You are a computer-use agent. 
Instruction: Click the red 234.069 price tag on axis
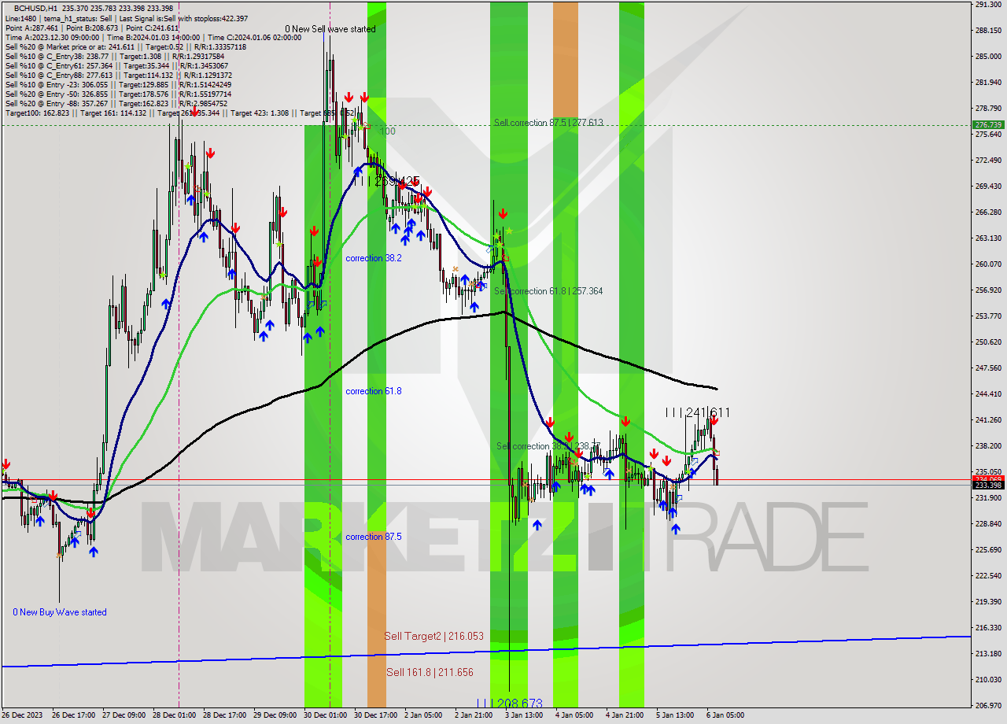[x=988, y=478]
